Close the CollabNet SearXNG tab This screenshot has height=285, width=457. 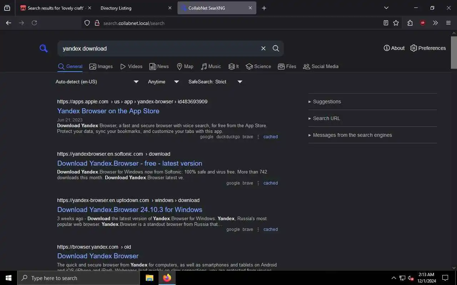click(x=250, y=8)
